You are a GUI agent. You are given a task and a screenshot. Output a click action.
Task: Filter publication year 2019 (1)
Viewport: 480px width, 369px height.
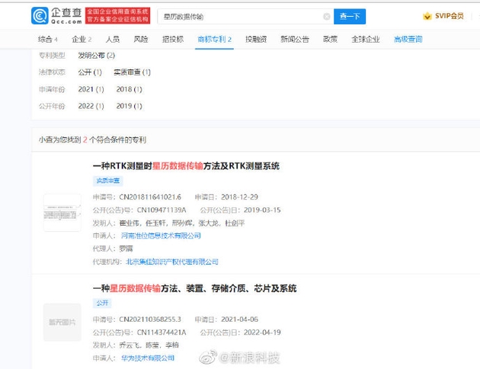tap(129, 106)
